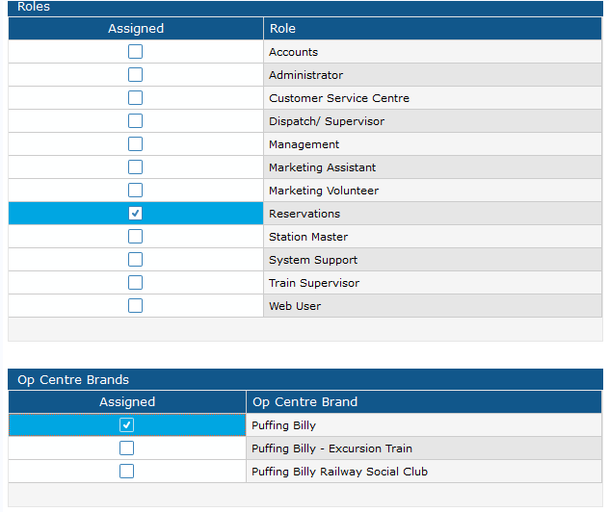This screenshot has height=512, width=609.
Task: Tick the Management role checkbox
Action: [x=135, y=144]
